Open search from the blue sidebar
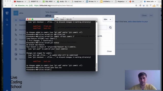The height and width of the screenshot is (91, 163). click(x=7, y=20)
